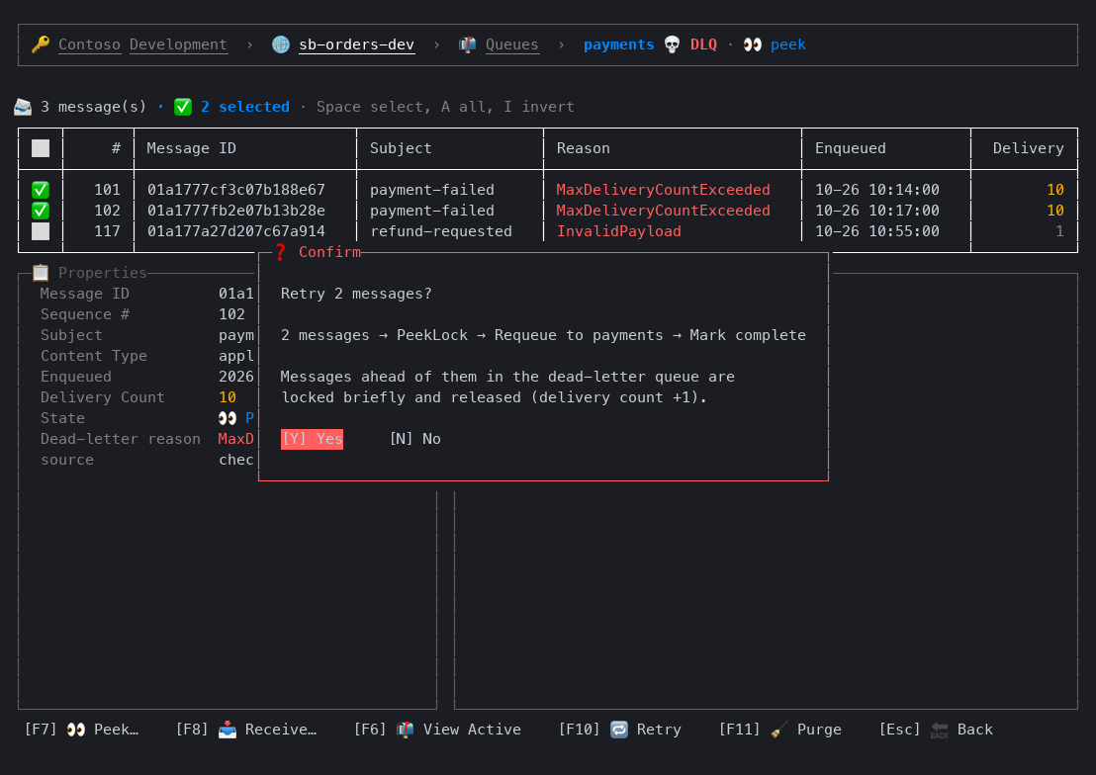Screen dimensions: 1096x775
Task: Click the key icon beside Contoso
Action: tap(41, 44)
